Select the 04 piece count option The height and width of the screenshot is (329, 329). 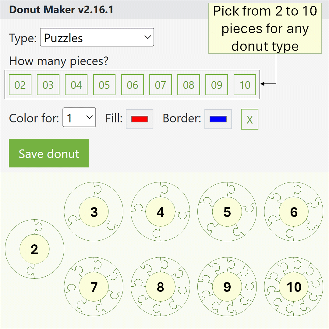(x=76, y=85)
